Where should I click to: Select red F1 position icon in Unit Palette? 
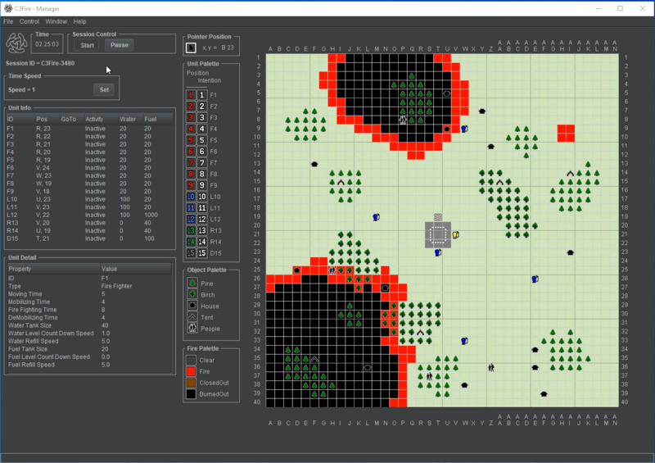click(191, 95)
